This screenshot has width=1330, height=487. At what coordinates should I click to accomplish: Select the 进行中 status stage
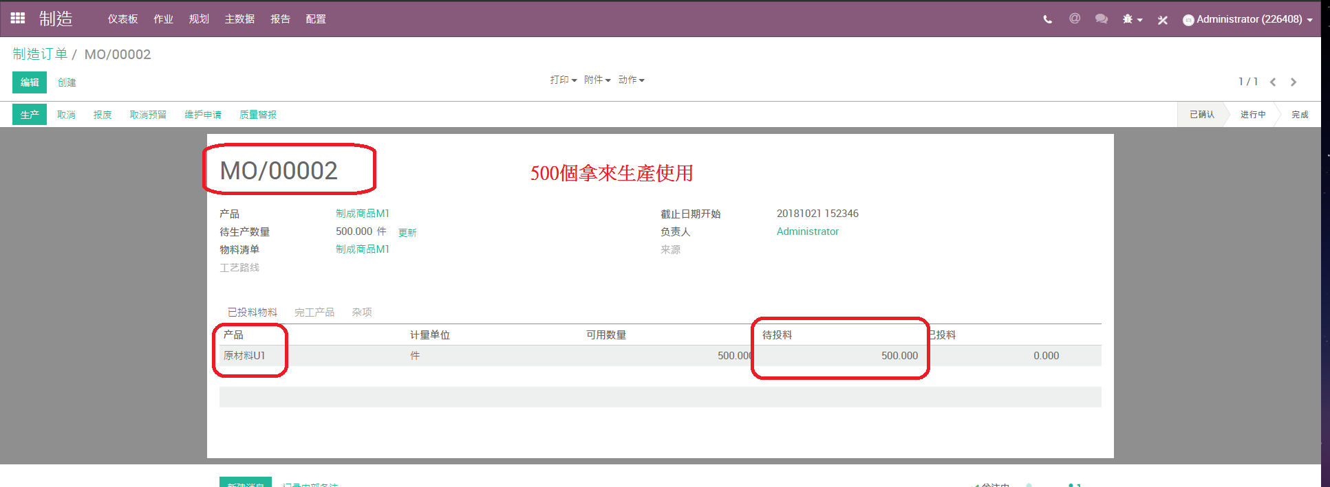[x=1253, y=115]
